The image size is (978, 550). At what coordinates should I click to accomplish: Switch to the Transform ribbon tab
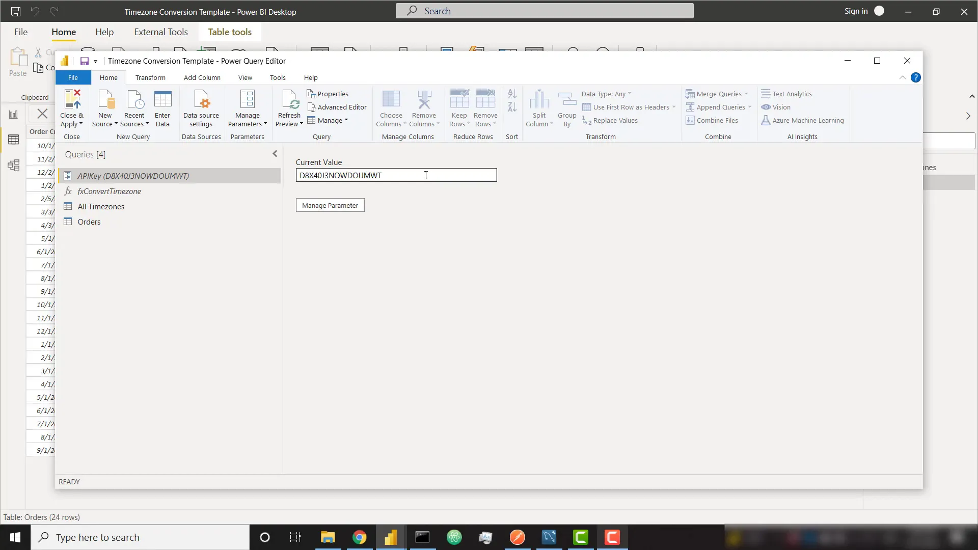pyautogui.click(x=150, y=77)
